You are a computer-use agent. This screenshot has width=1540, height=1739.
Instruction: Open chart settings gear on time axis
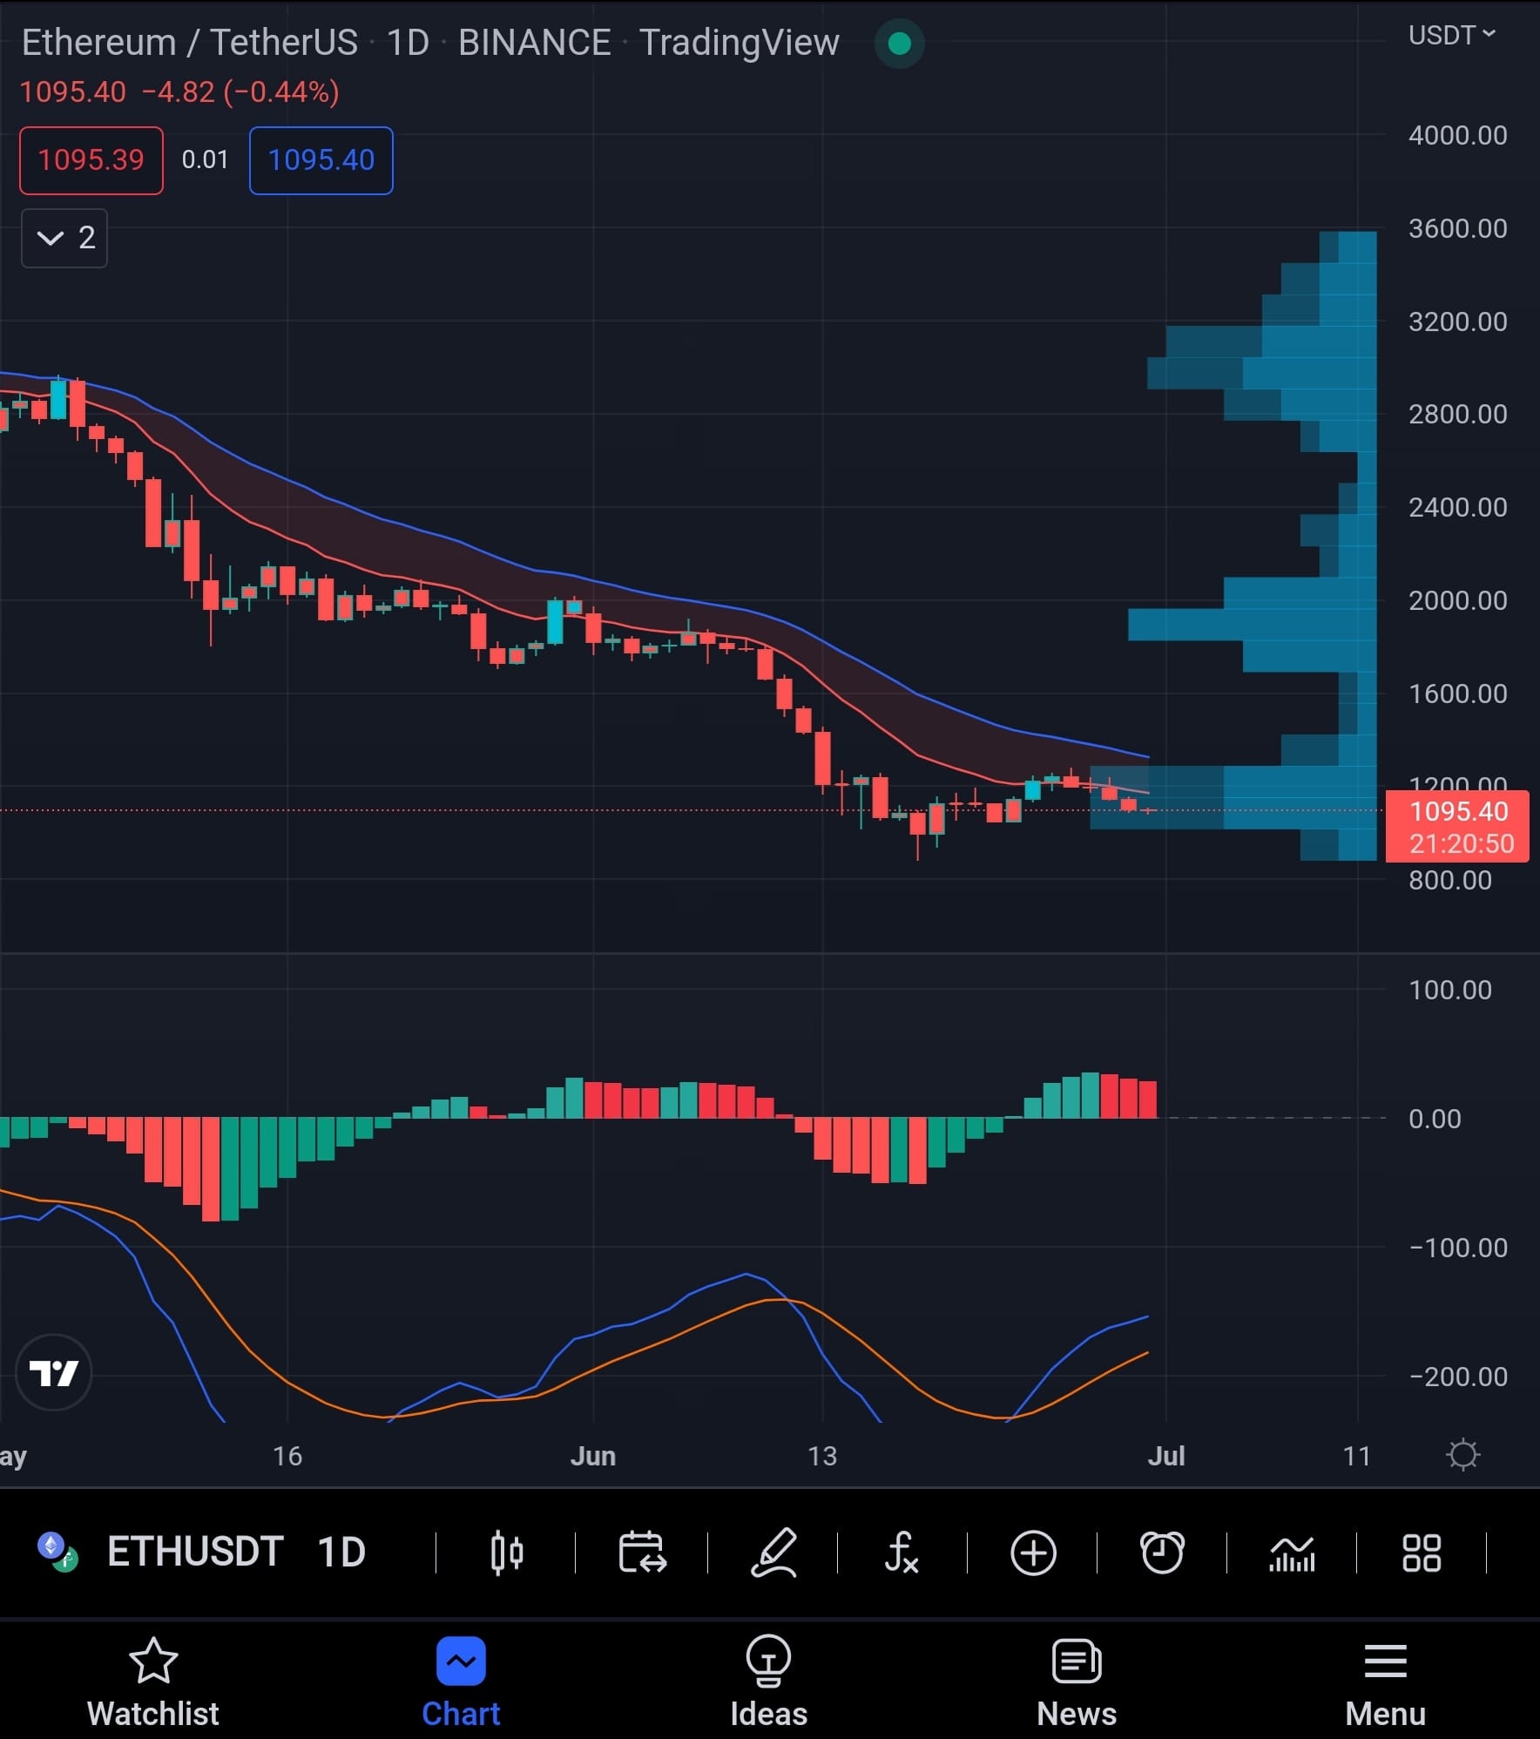tap(1462, 1455)
